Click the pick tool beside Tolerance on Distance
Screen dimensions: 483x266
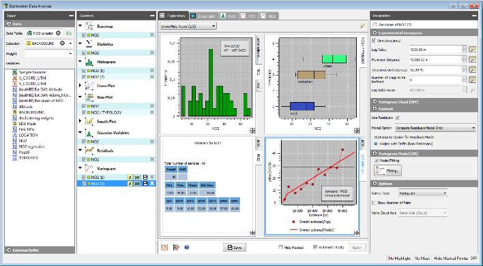coord(472,69)
